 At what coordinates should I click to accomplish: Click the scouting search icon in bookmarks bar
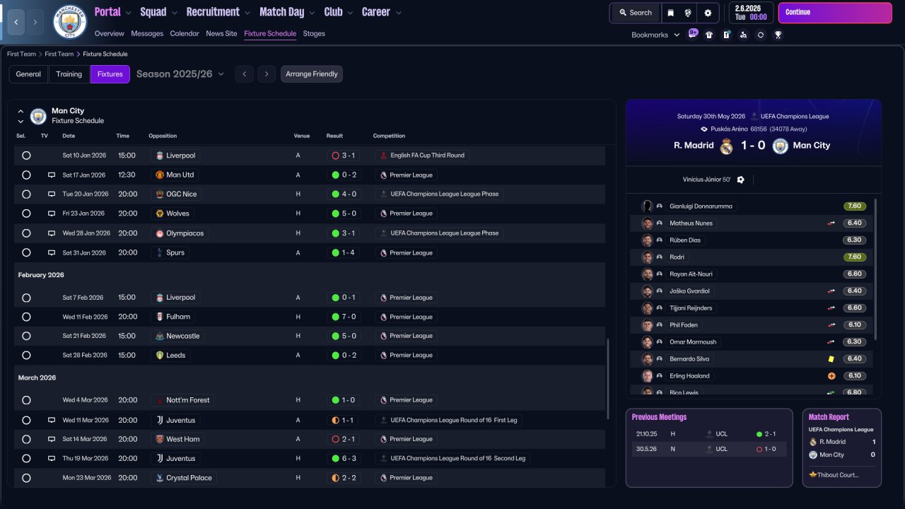pyautogui.click(x=743, y=35)
